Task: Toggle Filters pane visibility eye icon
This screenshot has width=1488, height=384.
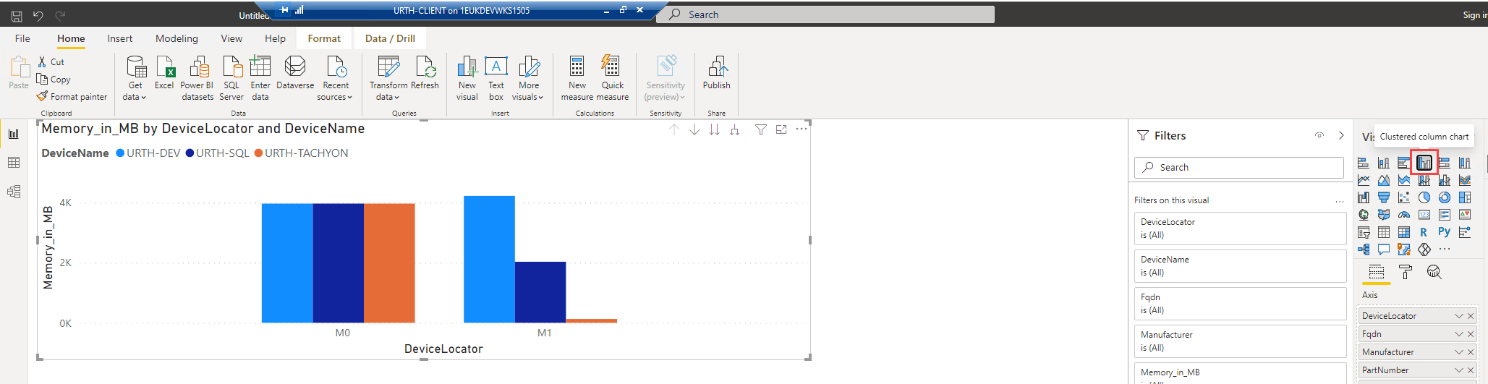Action: point(1319,135)
